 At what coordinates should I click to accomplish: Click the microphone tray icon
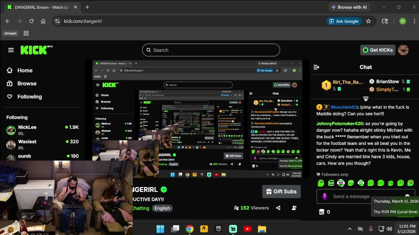[x=371, y=229]
